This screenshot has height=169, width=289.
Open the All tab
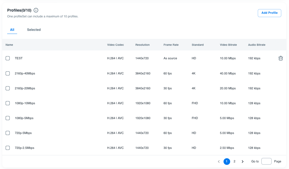(x=12, y=30)
